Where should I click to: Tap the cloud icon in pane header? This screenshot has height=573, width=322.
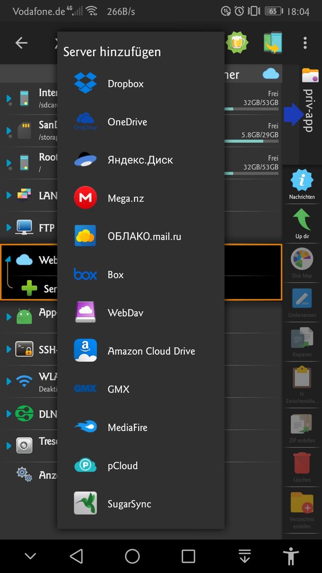[x=271, y=74]
